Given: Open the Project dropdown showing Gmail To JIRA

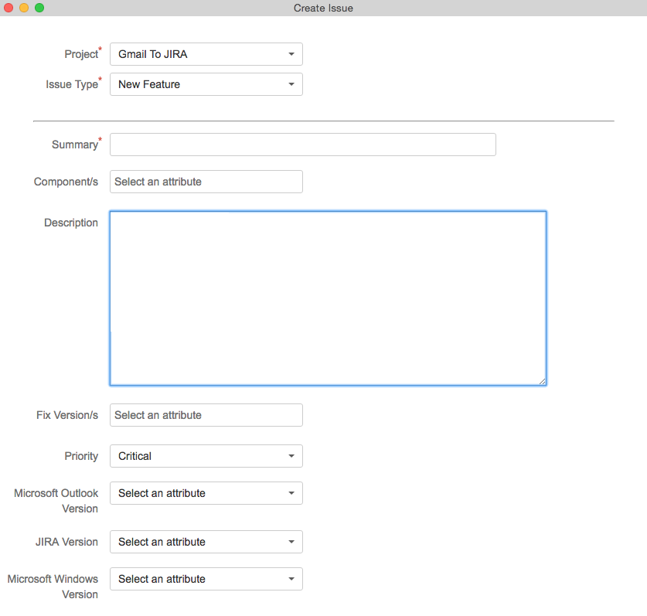Looking at the screenshot, I should click(206, 54).
